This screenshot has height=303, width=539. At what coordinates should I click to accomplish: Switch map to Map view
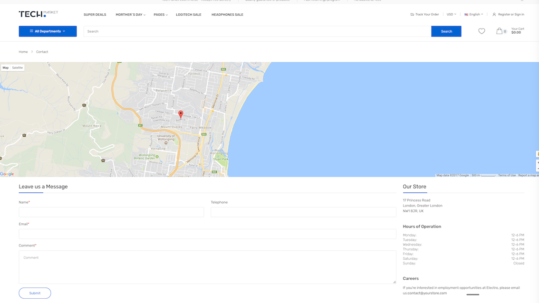pyautogui.click(x=6, y=68)
